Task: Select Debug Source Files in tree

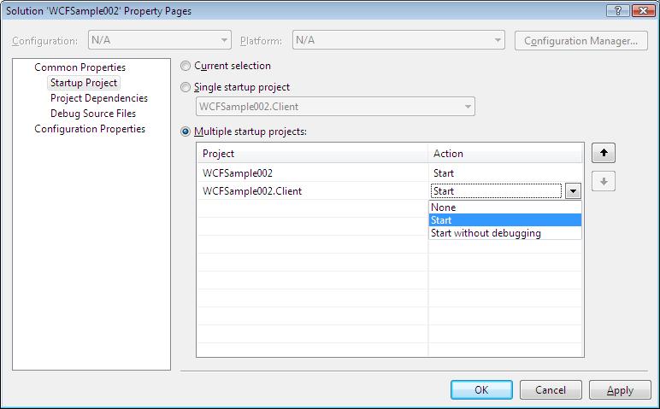Action: point(92,114)
